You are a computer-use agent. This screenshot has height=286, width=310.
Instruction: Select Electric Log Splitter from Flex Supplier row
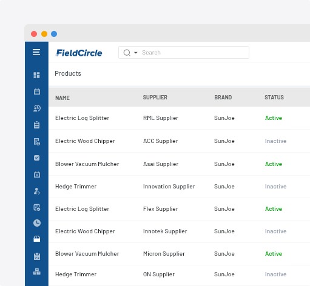[82, 209]
